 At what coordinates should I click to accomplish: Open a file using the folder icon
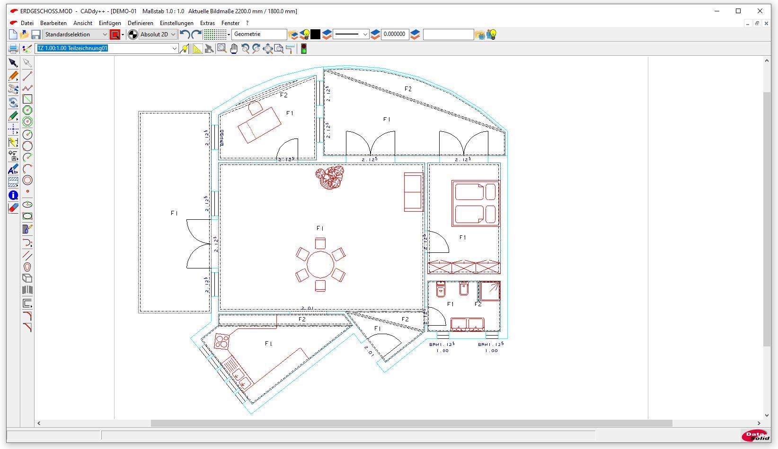(x=24, y=35)
